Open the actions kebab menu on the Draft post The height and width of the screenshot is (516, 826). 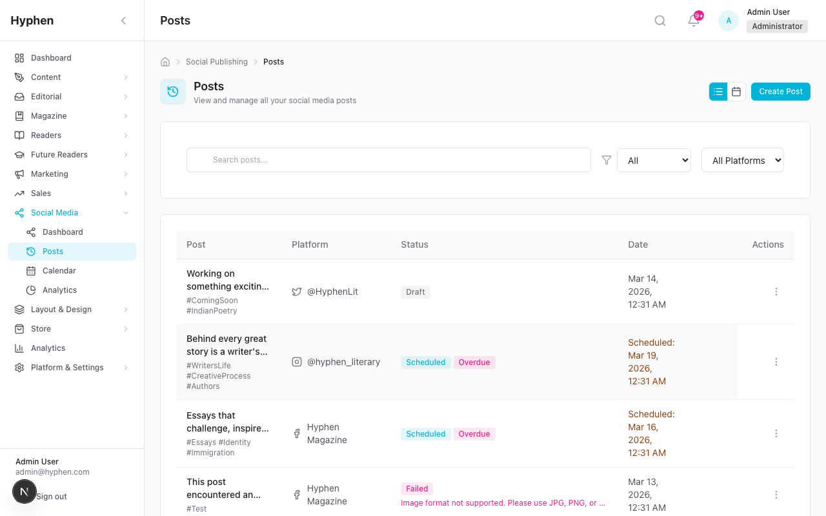coord(776,292)
